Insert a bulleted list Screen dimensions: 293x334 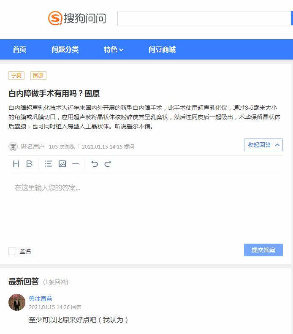coord(48,164)
